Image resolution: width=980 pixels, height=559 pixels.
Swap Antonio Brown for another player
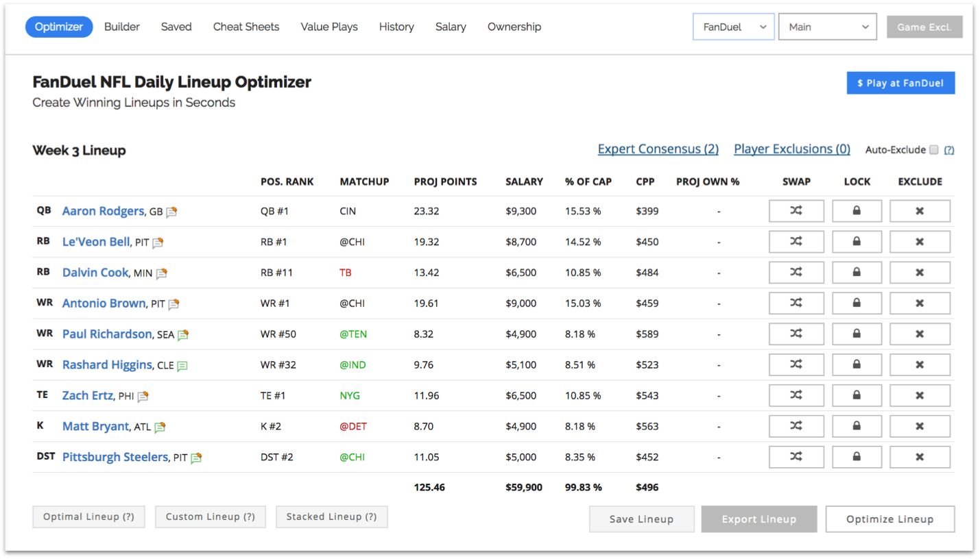coord(796,303)
